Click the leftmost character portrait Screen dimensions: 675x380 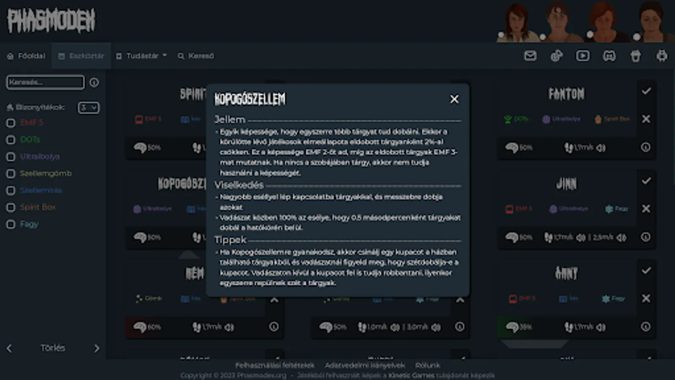click(517, 22)
